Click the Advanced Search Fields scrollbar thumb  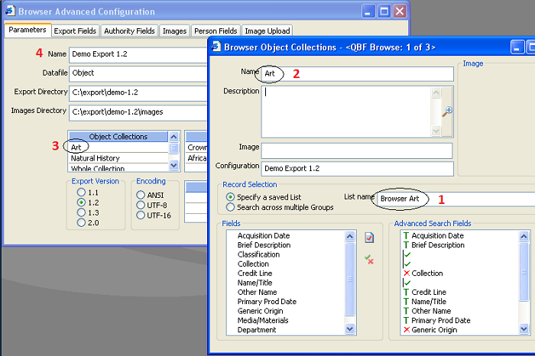524,271
